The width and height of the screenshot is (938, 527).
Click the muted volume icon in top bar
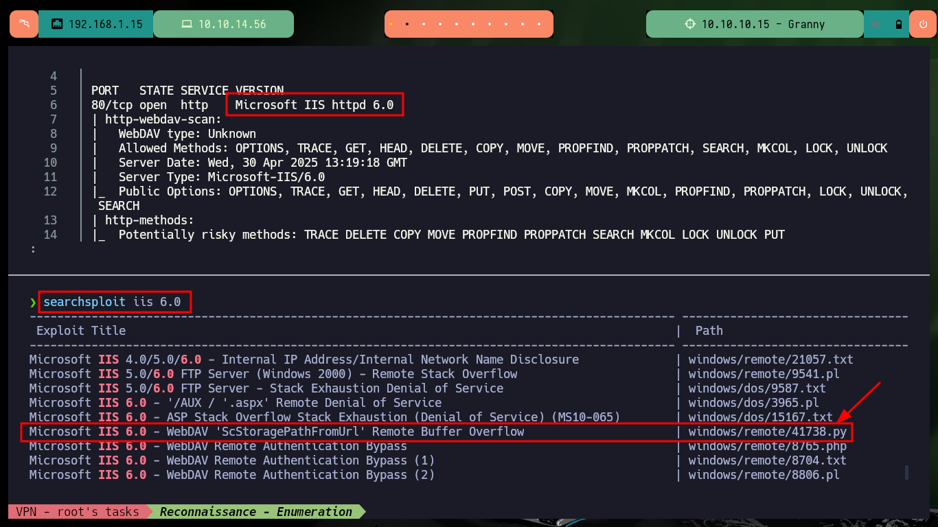tap(876, 24)
